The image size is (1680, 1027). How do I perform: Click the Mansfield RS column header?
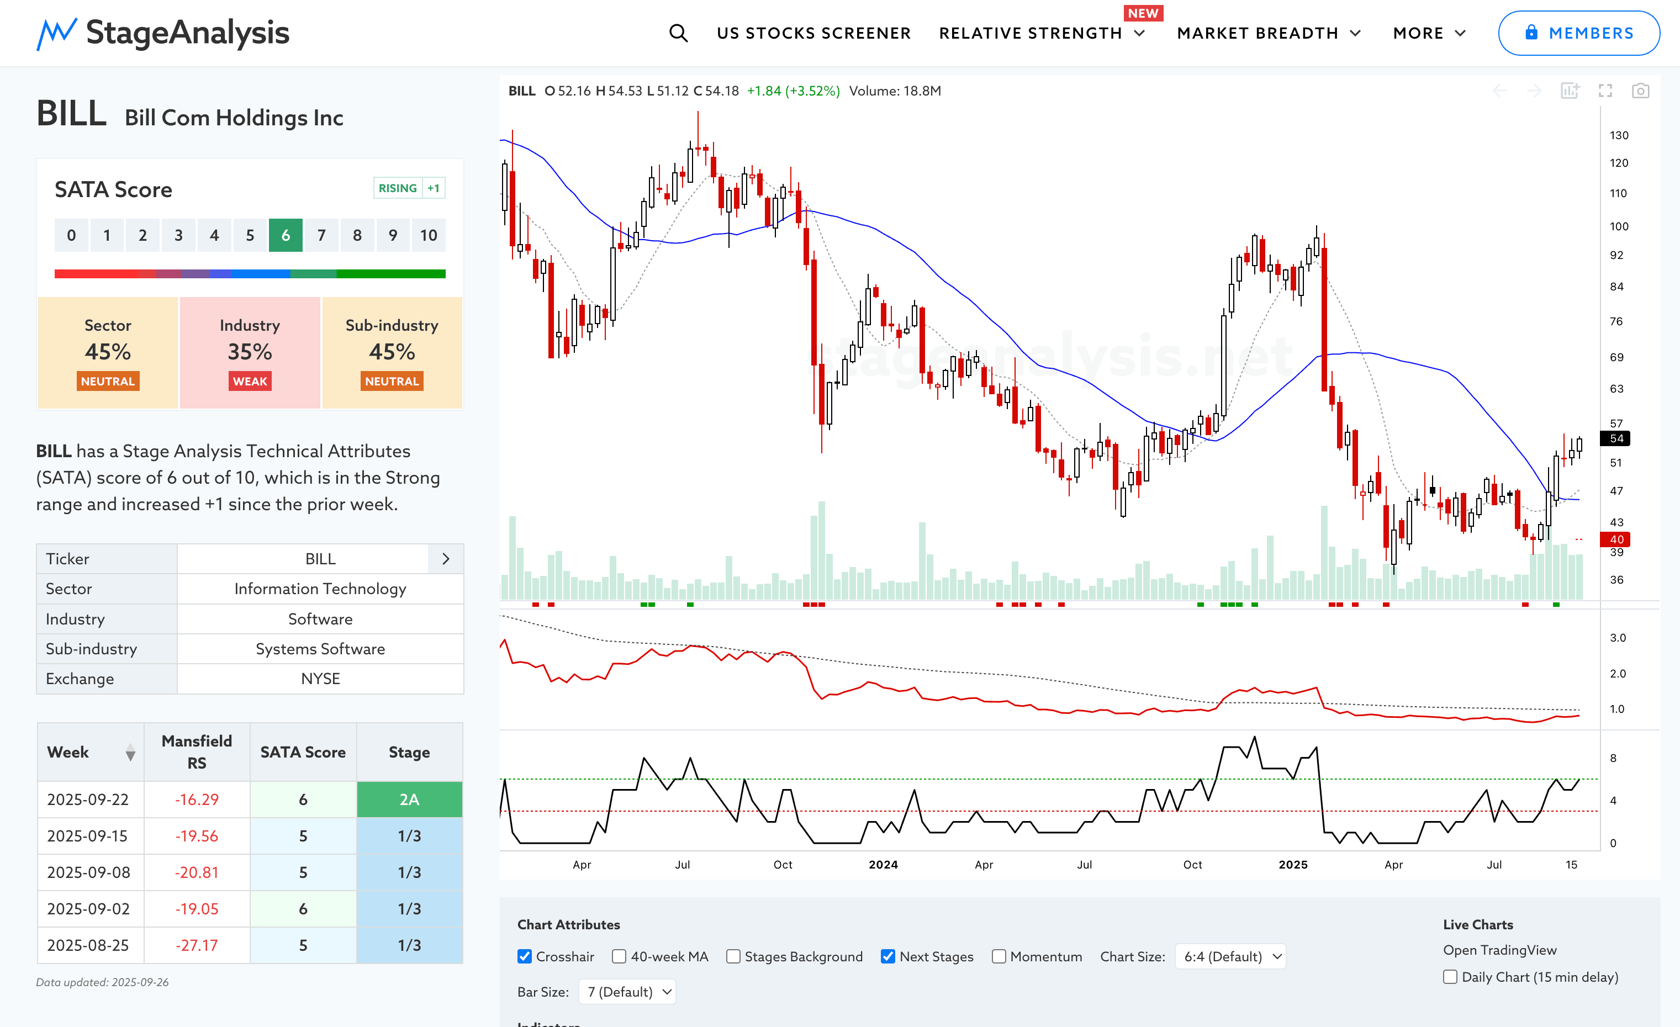coord(197,753)
